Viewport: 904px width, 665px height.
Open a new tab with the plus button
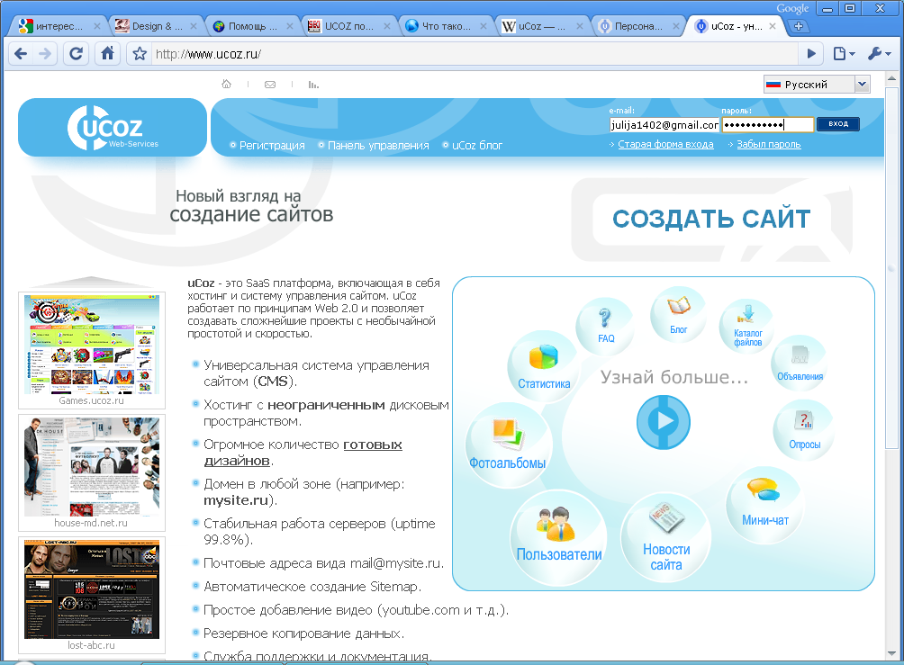799,26
